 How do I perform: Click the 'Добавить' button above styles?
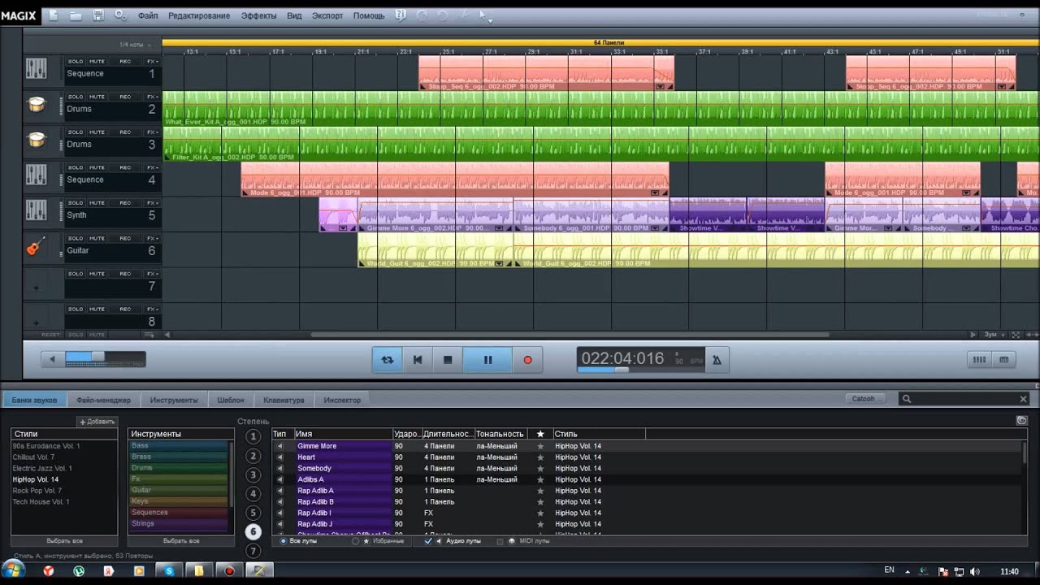(x=97, y=422)
